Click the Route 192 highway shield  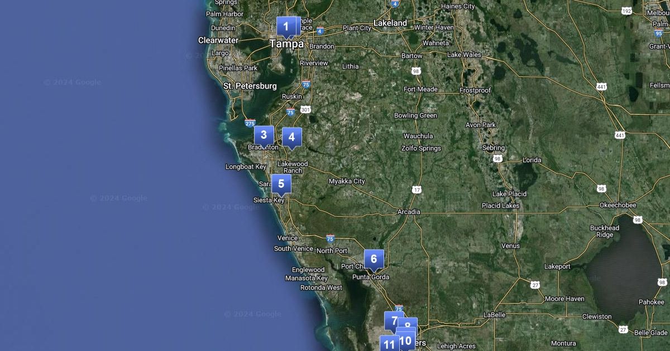pyautogui.click(x=627, y=11)
